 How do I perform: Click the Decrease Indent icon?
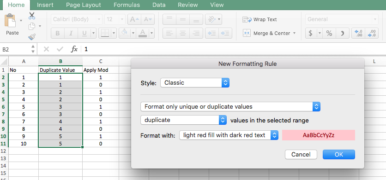(212, 33)
